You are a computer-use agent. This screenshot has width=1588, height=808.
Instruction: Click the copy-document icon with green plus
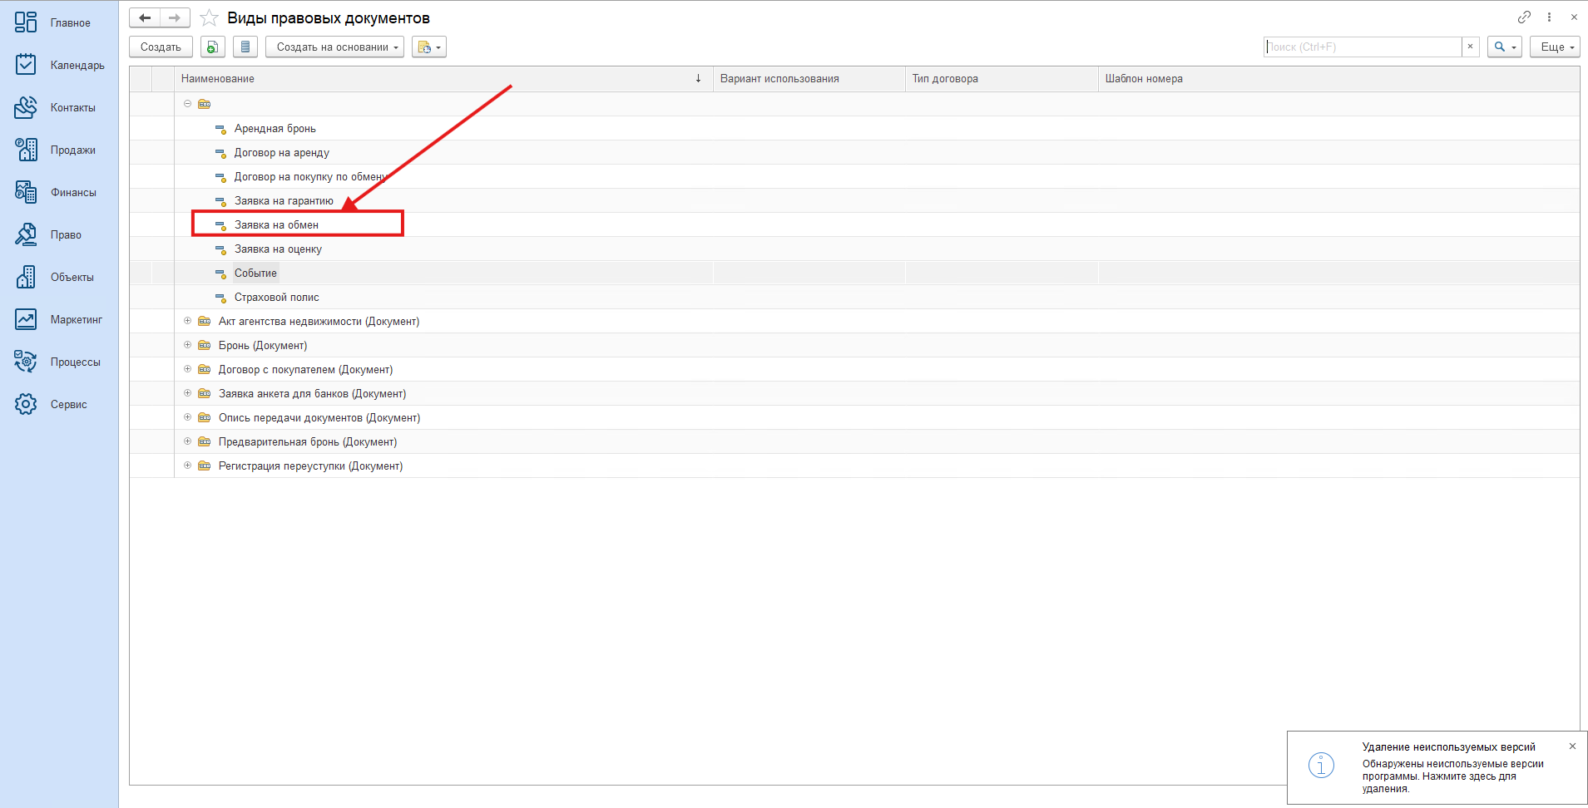click(213, 47)
